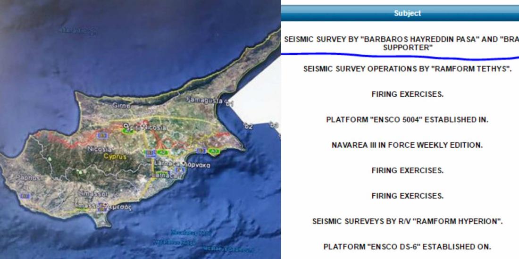The image size is (519, 259).
Task: Open NAVAREA III In Force Weekly Edition
Action: point(407,145)
